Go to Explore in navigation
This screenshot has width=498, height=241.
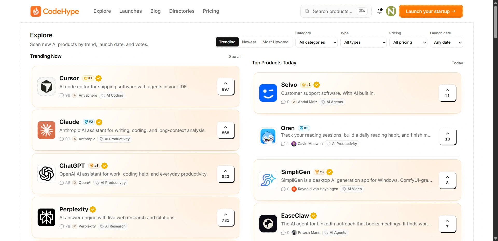(x=102, y=11)
